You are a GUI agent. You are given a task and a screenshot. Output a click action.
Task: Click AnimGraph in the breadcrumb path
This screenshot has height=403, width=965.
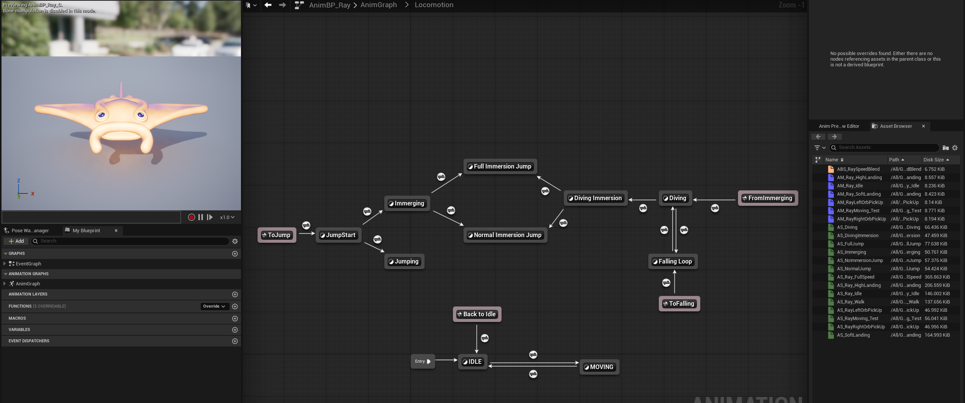tap(378, 5)
